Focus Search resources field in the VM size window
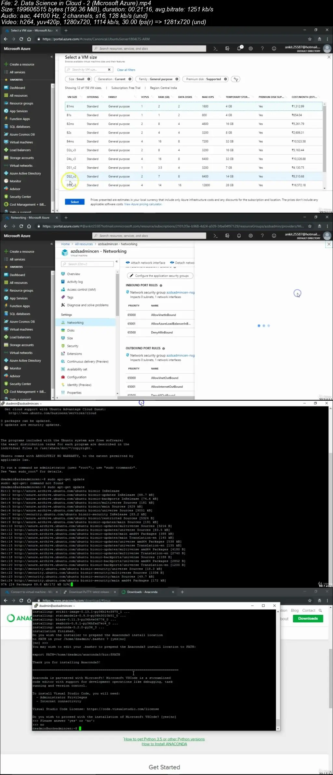The width and height of the screenshot is (333, 775). (149, 48)
